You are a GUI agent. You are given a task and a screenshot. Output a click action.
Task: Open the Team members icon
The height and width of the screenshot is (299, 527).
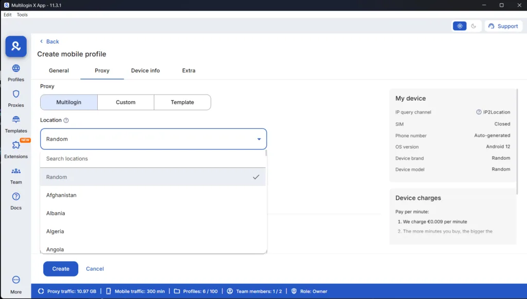16,171
